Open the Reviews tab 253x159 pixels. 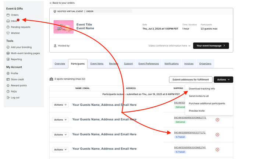pos(113,64)
